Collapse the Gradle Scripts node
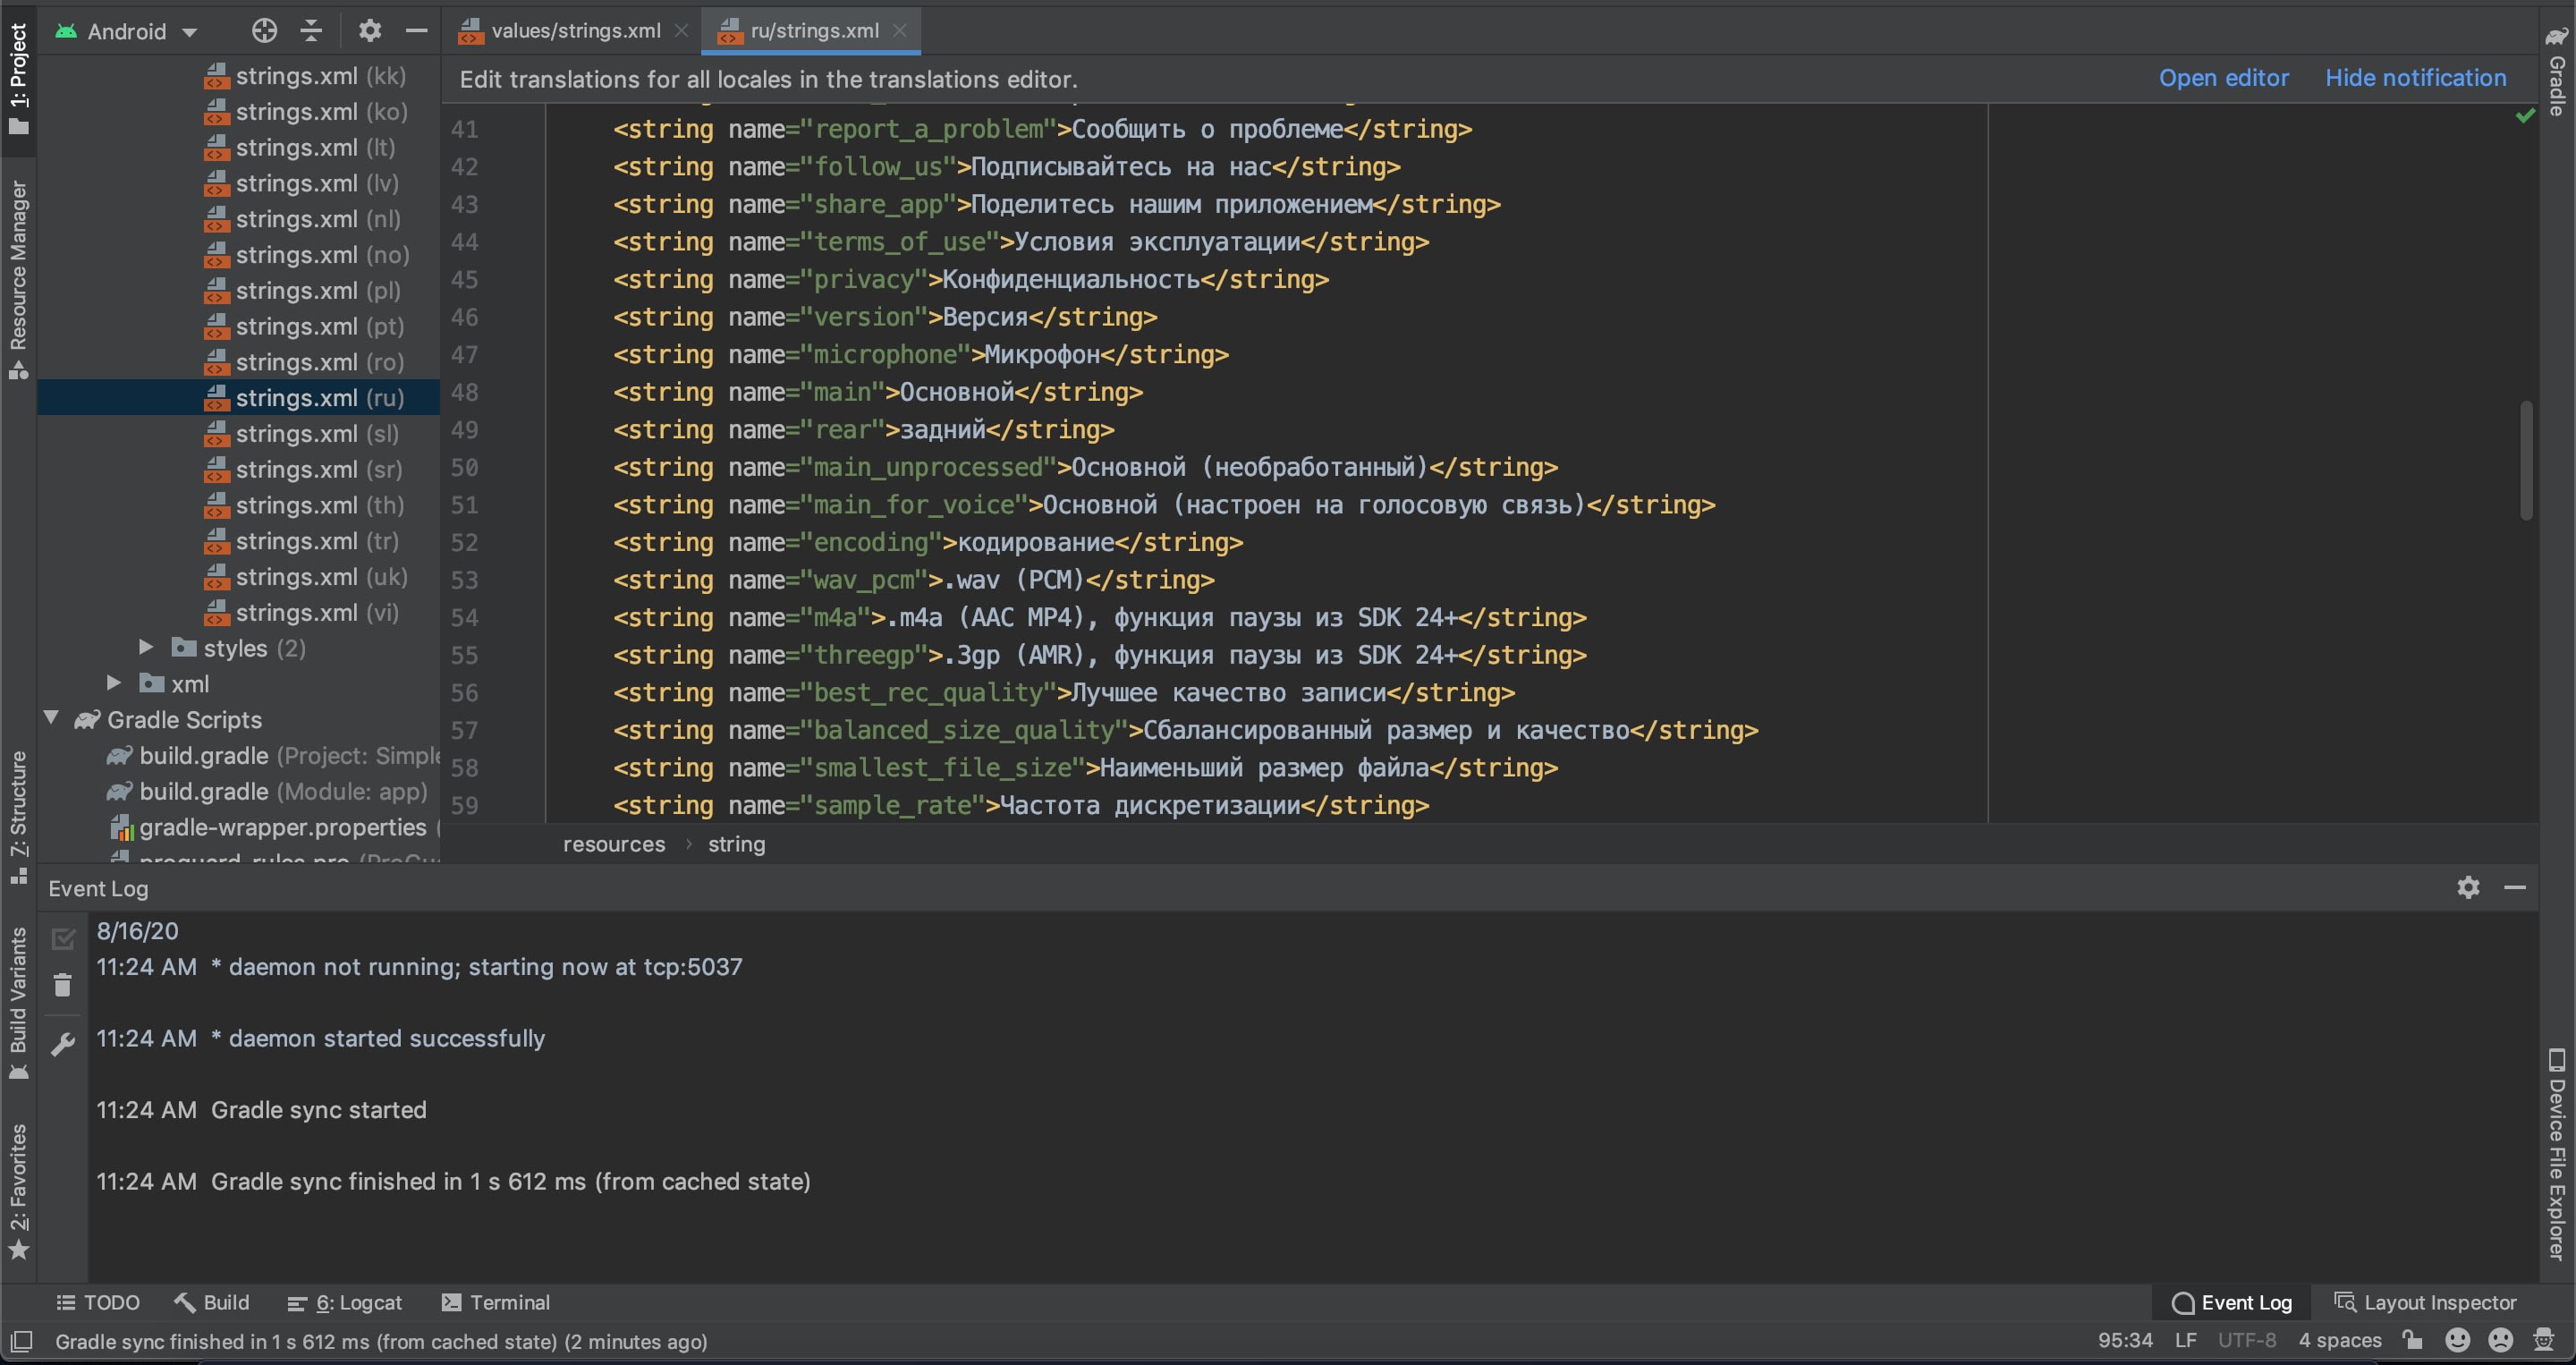 52,719
